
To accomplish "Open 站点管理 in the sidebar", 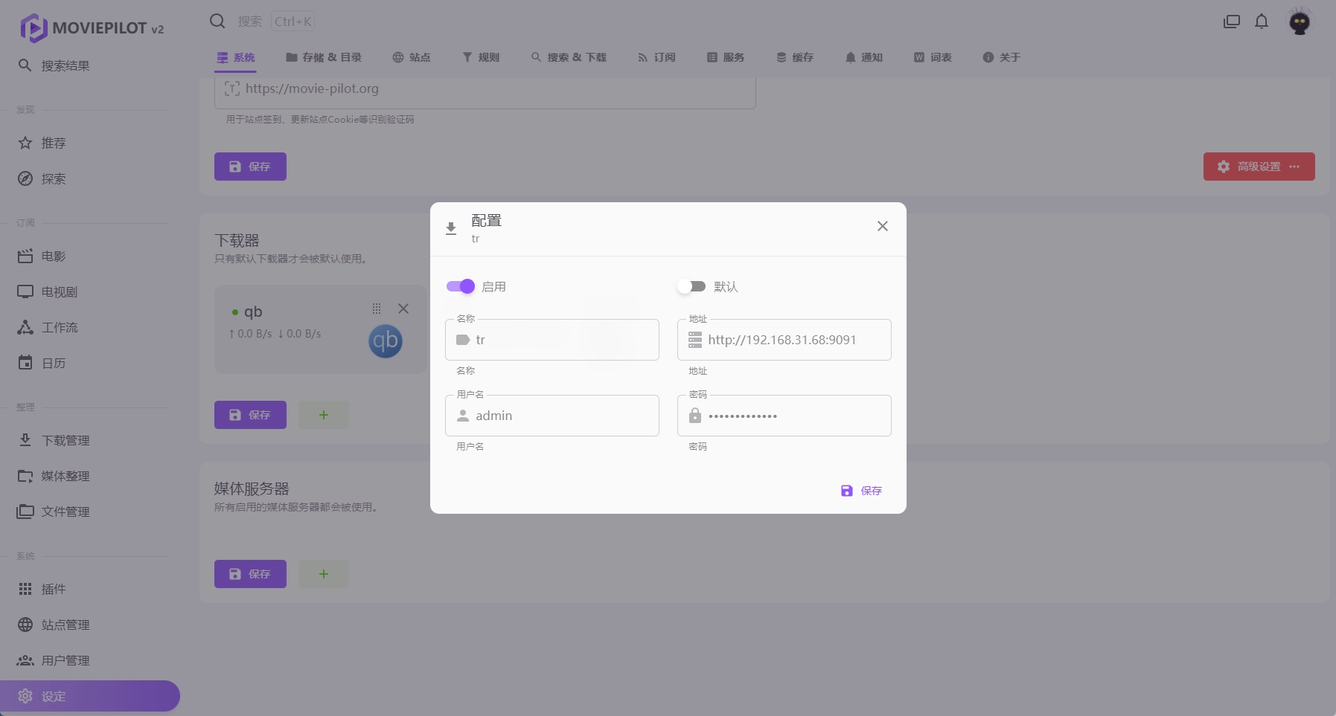I will point(90,625).
